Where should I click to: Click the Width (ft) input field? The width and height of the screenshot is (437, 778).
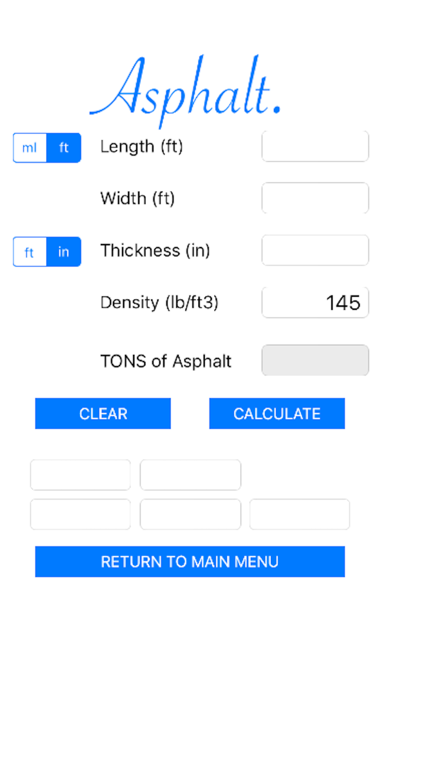(x=315, y=198)
